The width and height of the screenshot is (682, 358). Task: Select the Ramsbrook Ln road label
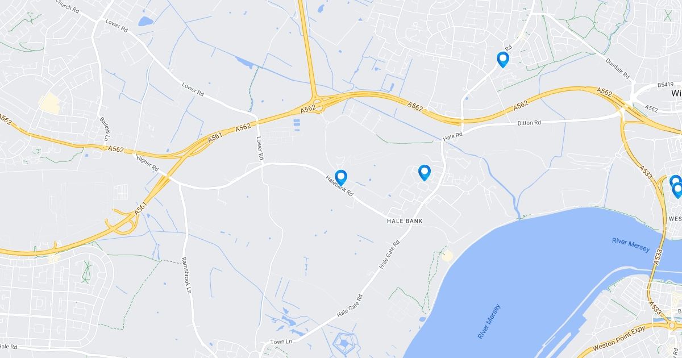tap(187, 275)
